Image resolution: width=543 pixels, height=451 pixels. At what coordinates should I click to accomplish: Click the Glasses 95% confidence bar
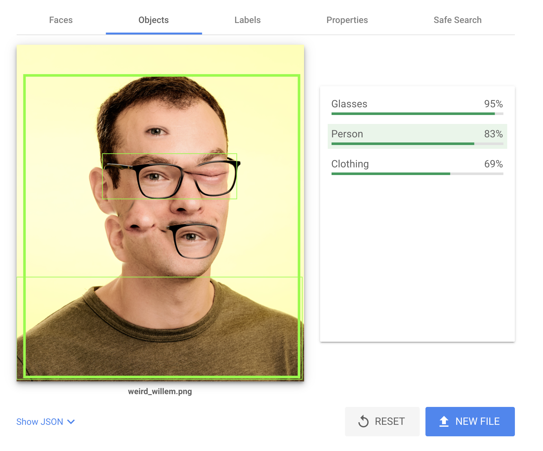click(417, 114)
